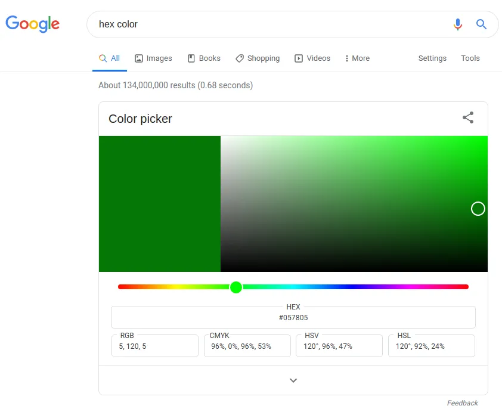Viewport: 502px width, 412px height.
Task: Click the Feedback link
Action: pos(462,402)
